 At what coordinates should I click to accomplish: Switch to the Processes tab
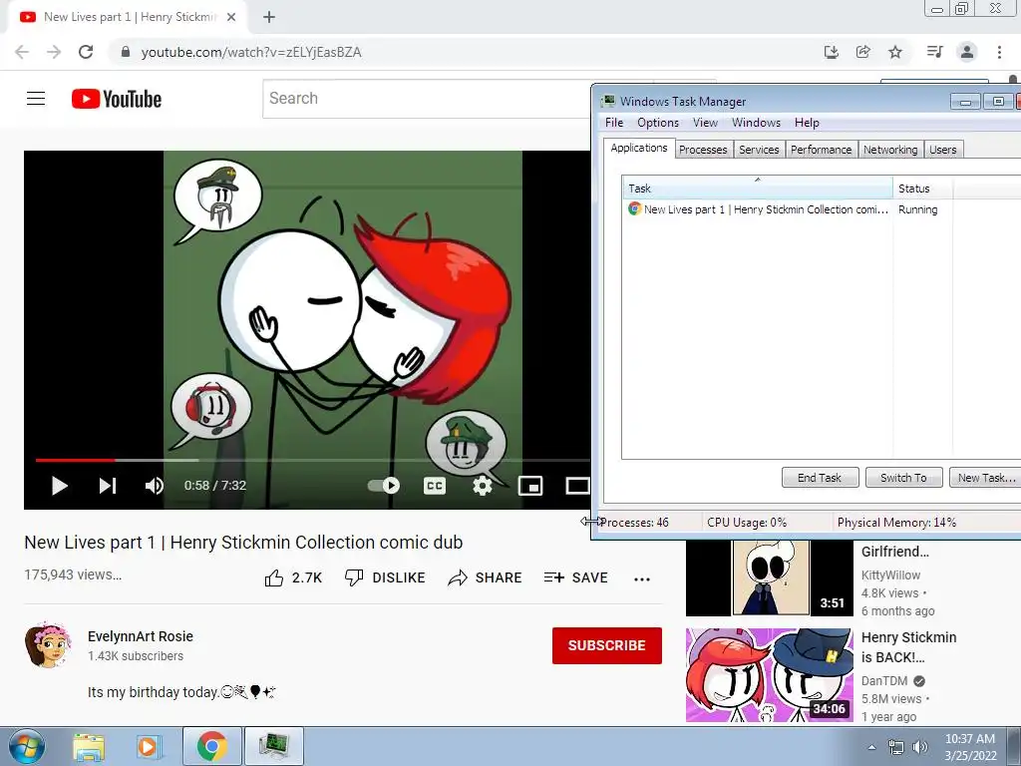pos(703,150)
